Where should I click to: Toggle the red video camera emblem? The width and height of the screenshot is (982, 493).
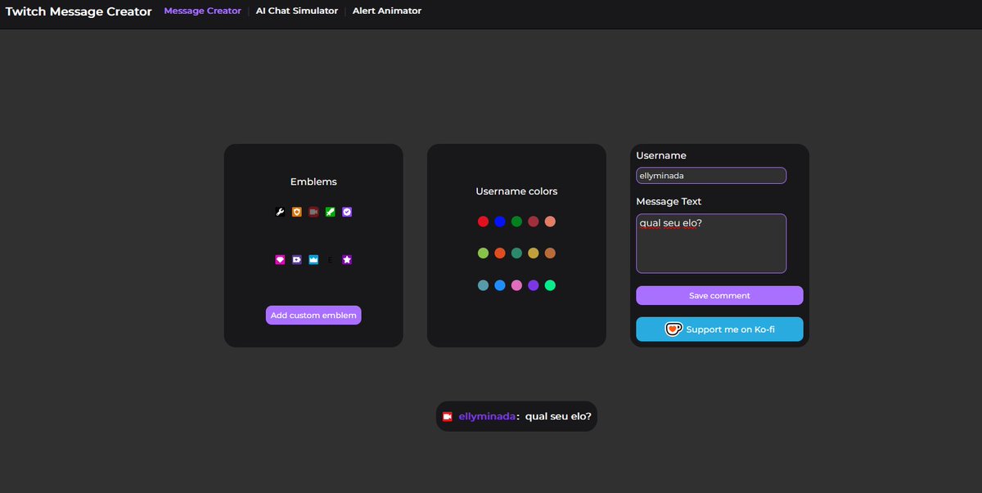[313, 212]
